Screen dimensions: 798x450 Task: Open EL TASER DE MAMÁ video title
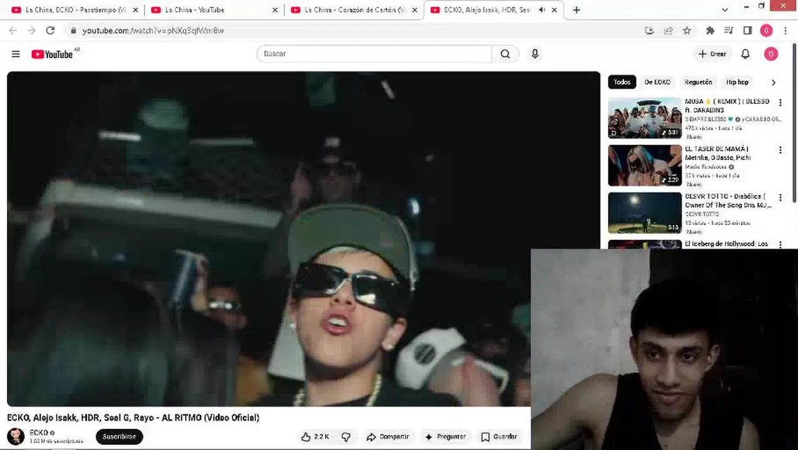point(718,153)
